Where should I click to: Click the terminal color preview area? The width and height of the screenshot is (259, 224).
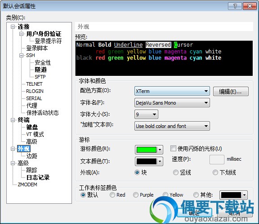click(164, 58)
